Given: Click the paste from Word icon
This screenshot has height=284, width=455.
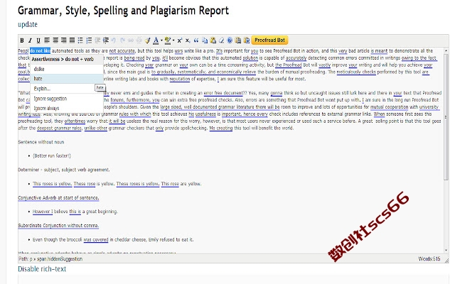Looking at the screenshot, I should 247,40.
